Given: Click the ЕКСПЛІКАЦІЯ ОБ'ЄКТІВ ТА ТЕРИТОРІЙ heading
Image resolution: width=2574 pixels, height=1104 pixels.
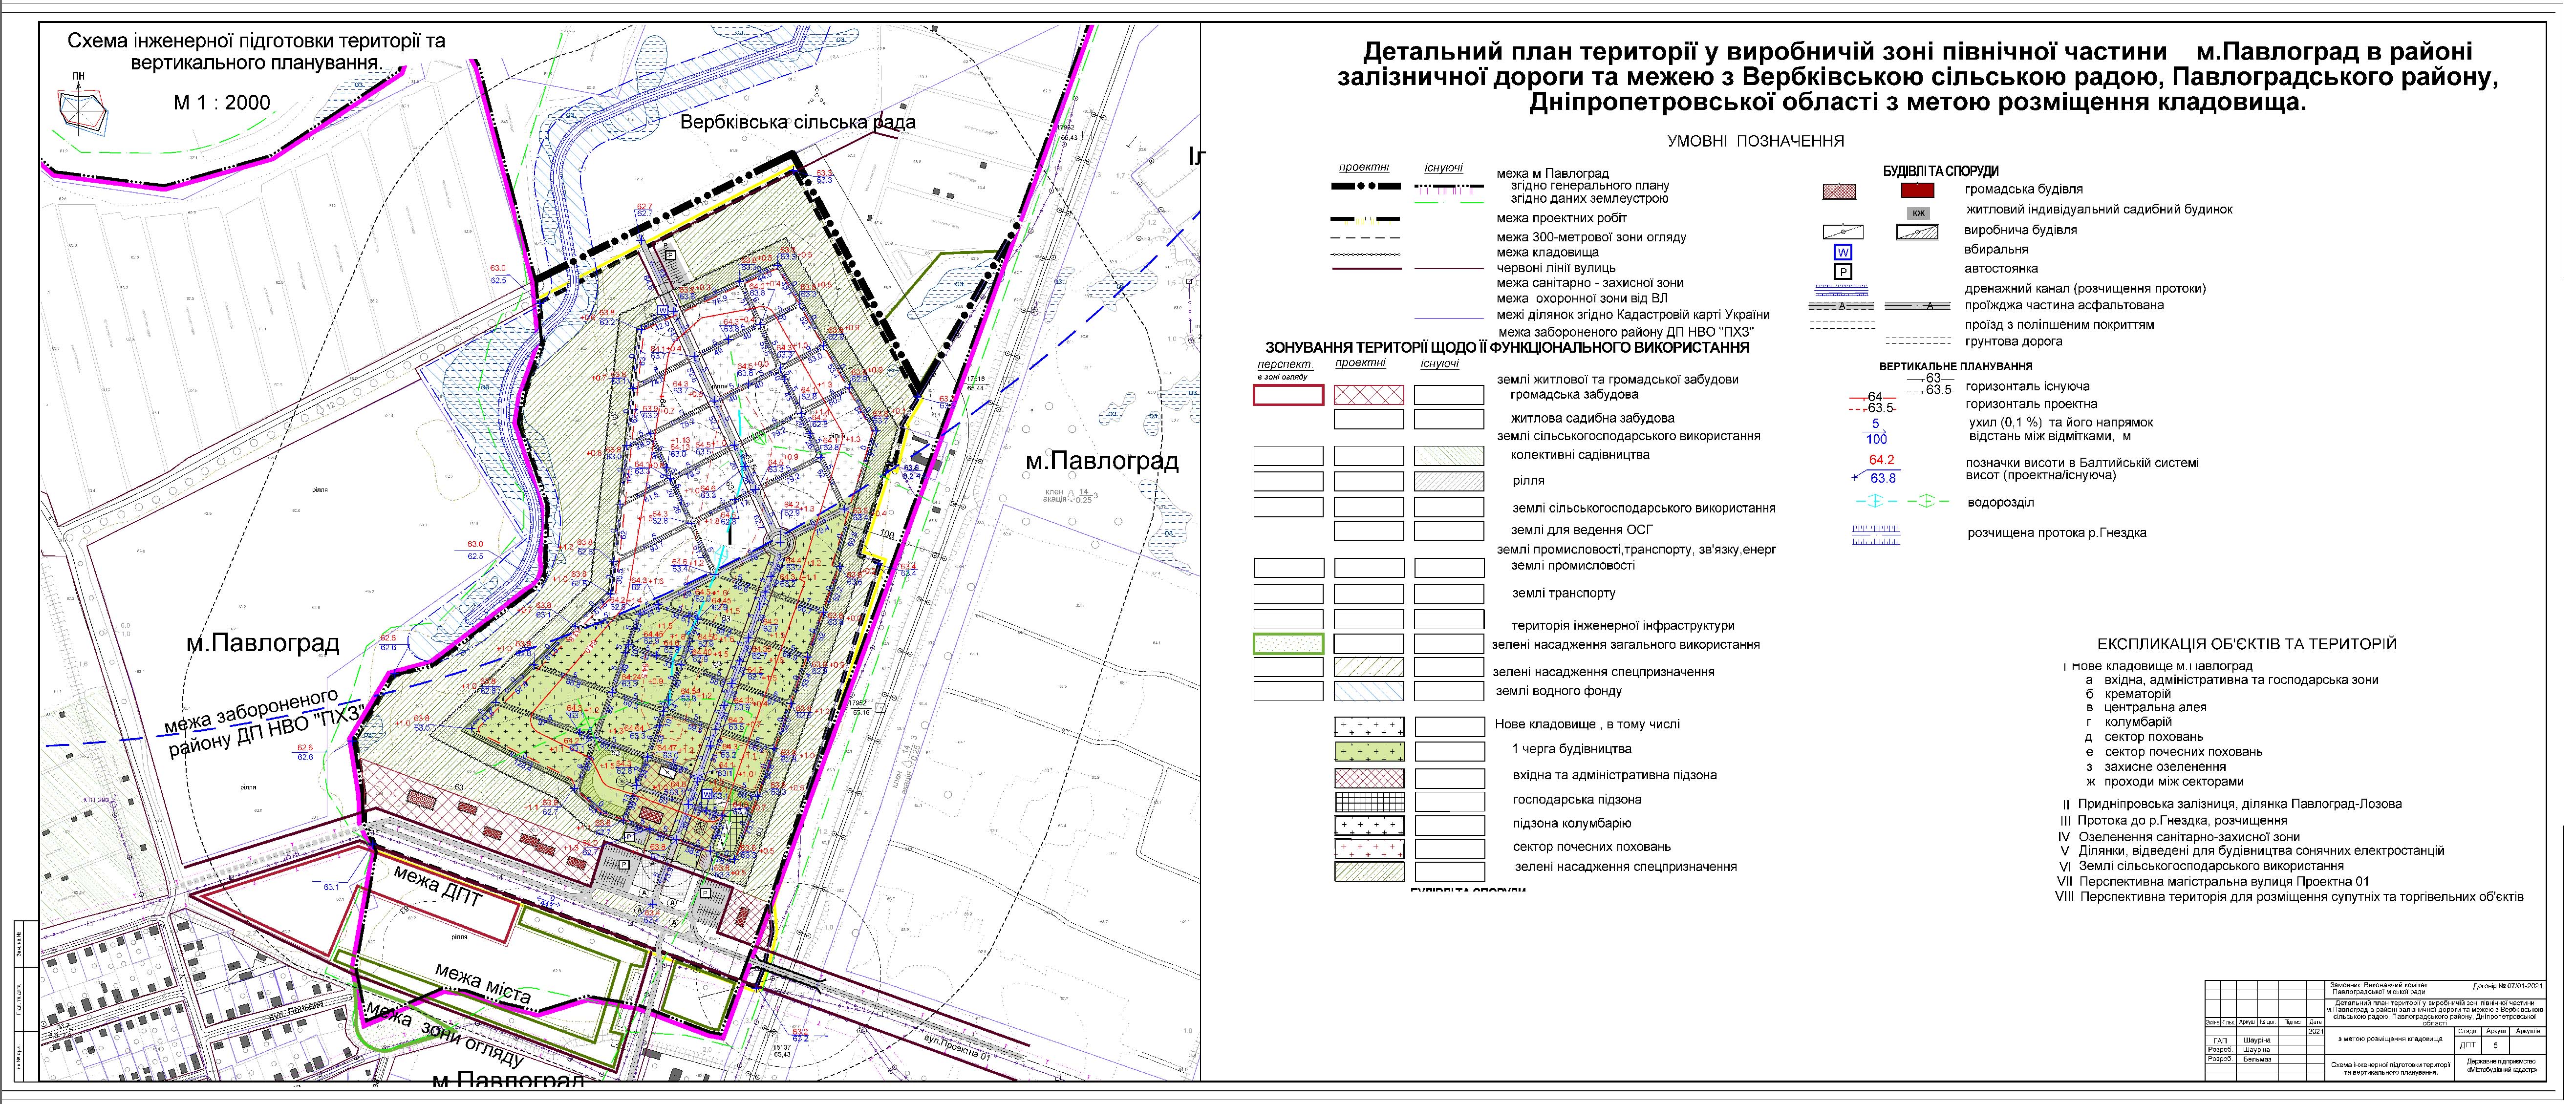Looking at the screenshot, I should (x=2246, y=644).
